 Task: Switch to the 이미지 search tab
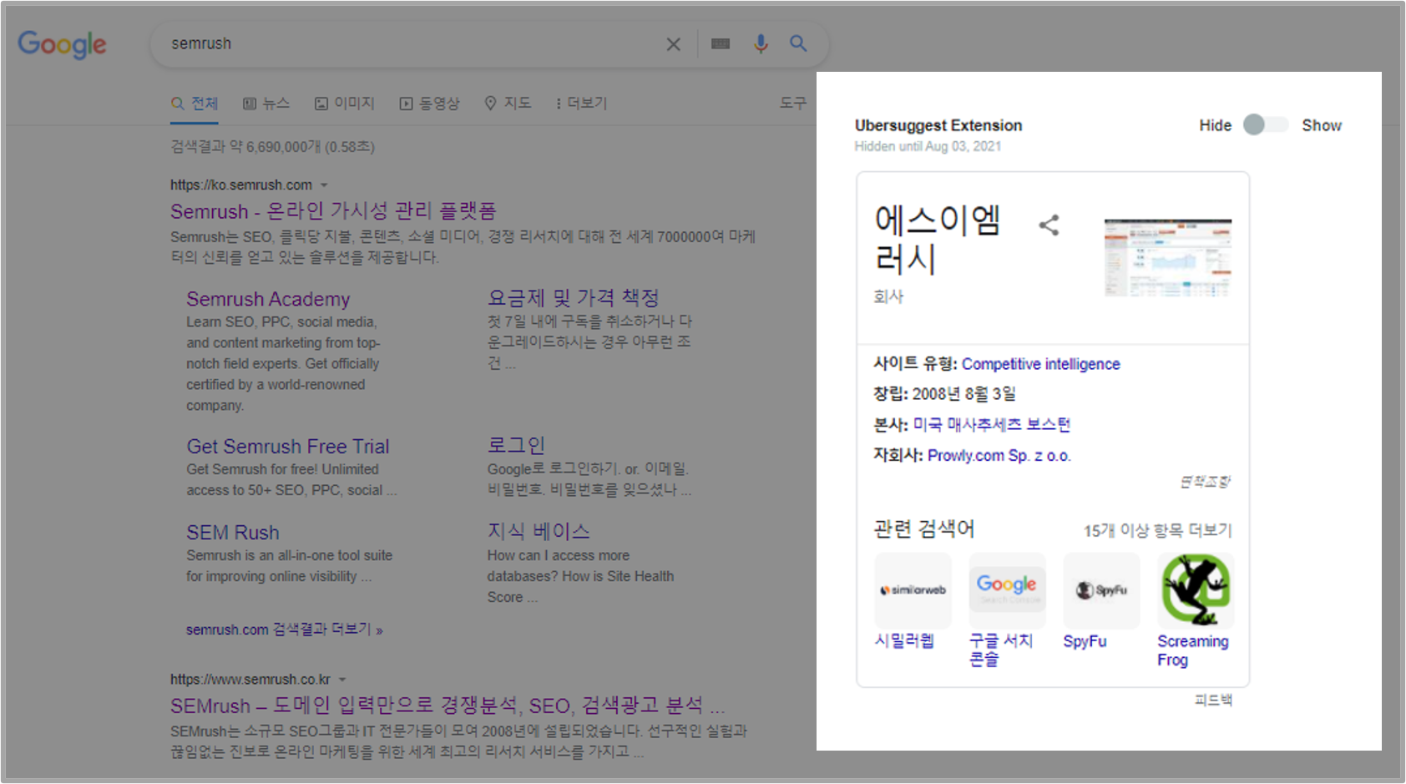click(345, 102)
